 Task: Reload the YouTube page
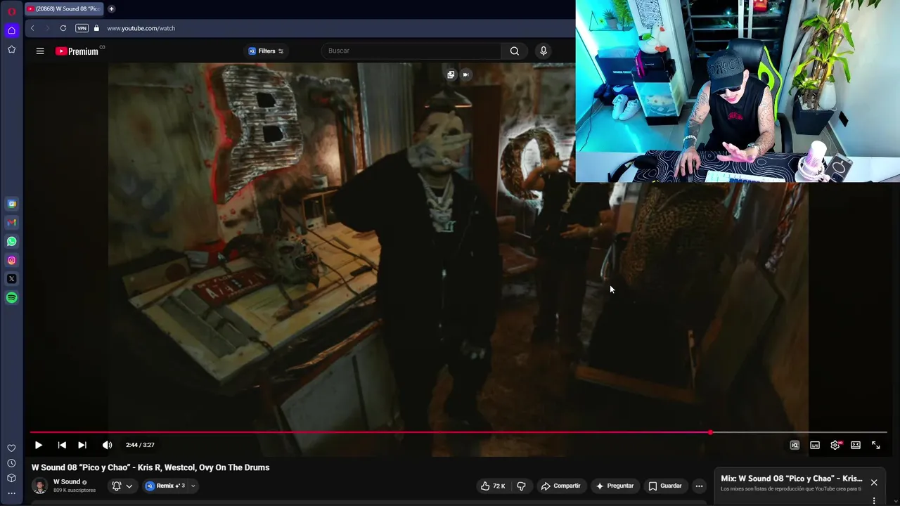pyautogui.click(x=63, y=28)
